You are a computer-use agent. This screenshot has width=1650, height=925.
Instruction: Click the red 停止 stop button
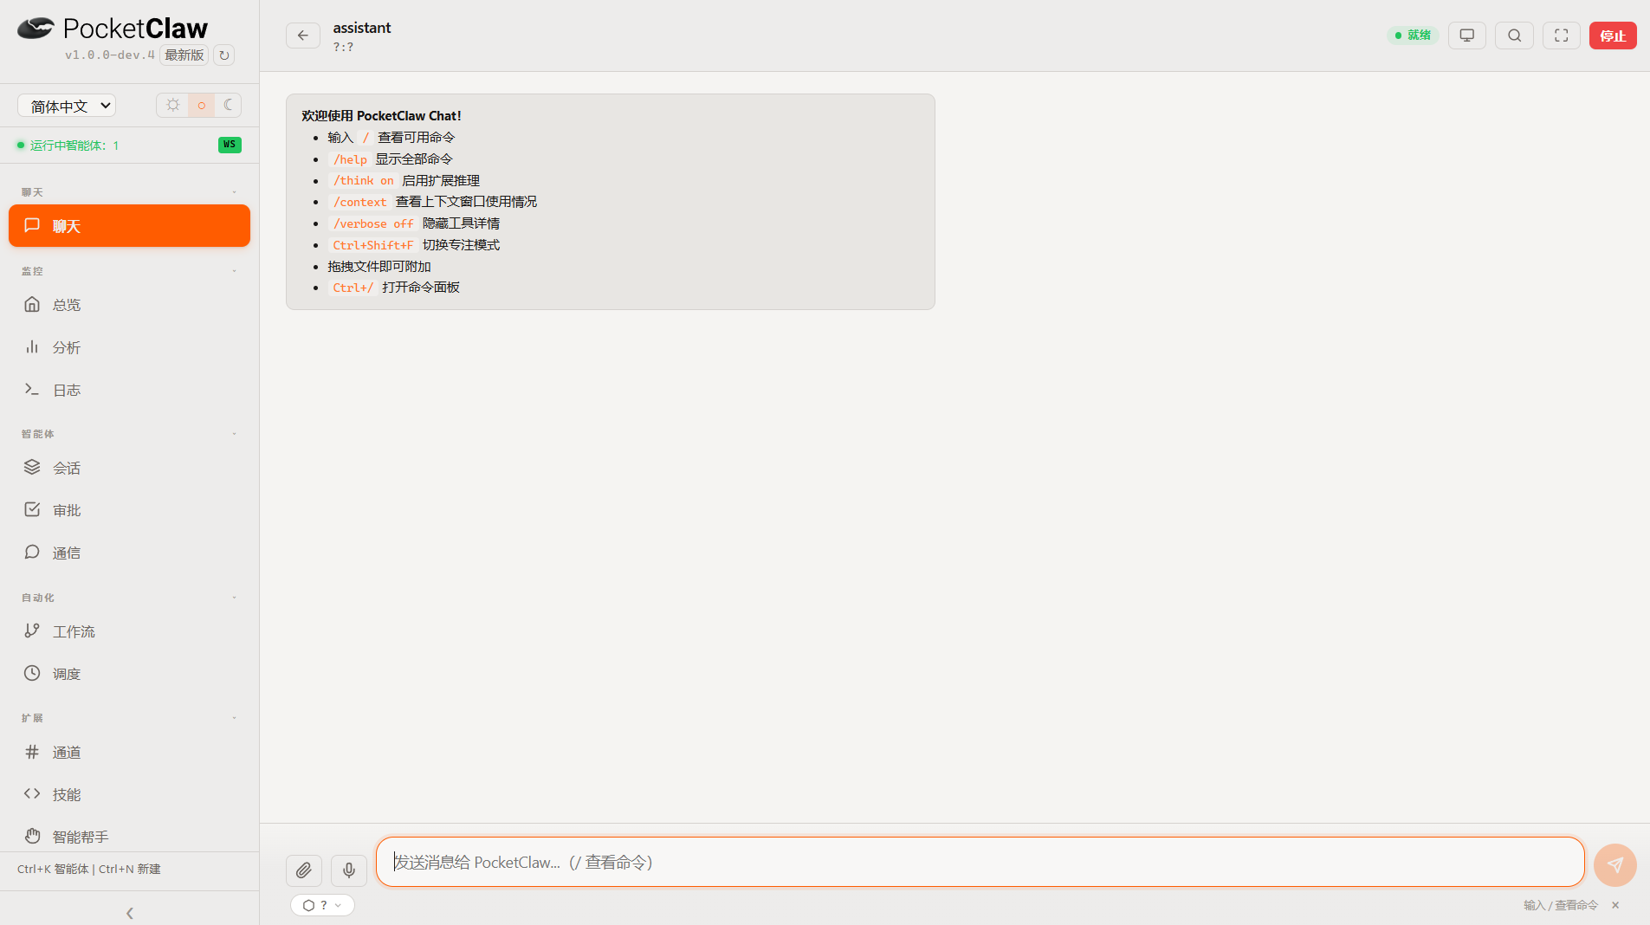[x=1613, y=36]
